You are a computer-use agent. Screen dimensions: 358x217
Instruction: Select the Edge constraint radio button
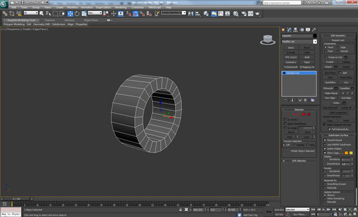pyautogui.click(x=338, y=47)
